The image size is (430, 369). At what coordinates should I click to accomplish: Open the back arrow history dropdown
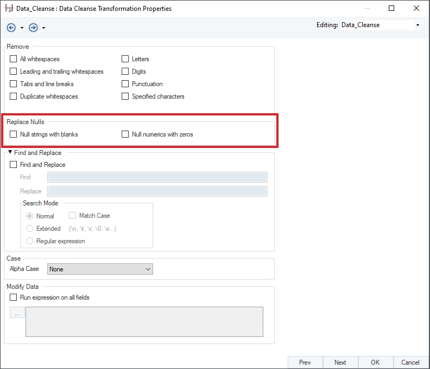(22, 28)
